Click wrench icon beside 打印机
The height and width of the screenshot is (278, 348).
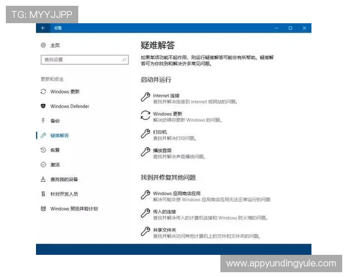pos(146,133)
